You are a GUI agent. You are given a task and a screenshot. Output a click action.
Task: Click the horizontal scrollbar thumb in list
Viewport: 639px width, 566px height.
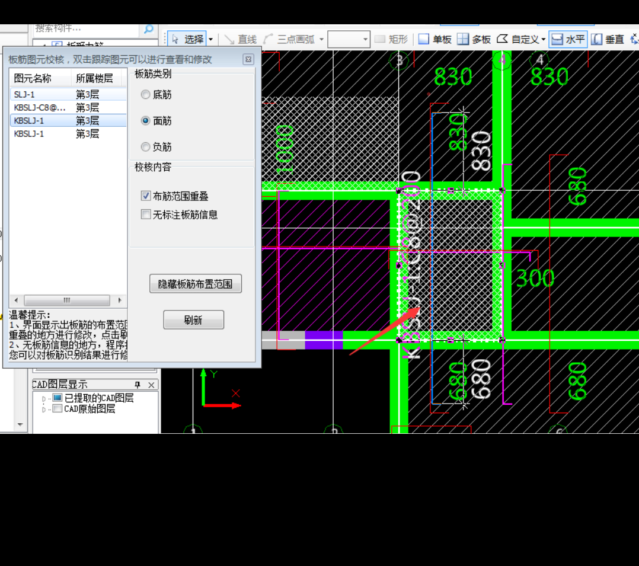(x=67, y=300)
